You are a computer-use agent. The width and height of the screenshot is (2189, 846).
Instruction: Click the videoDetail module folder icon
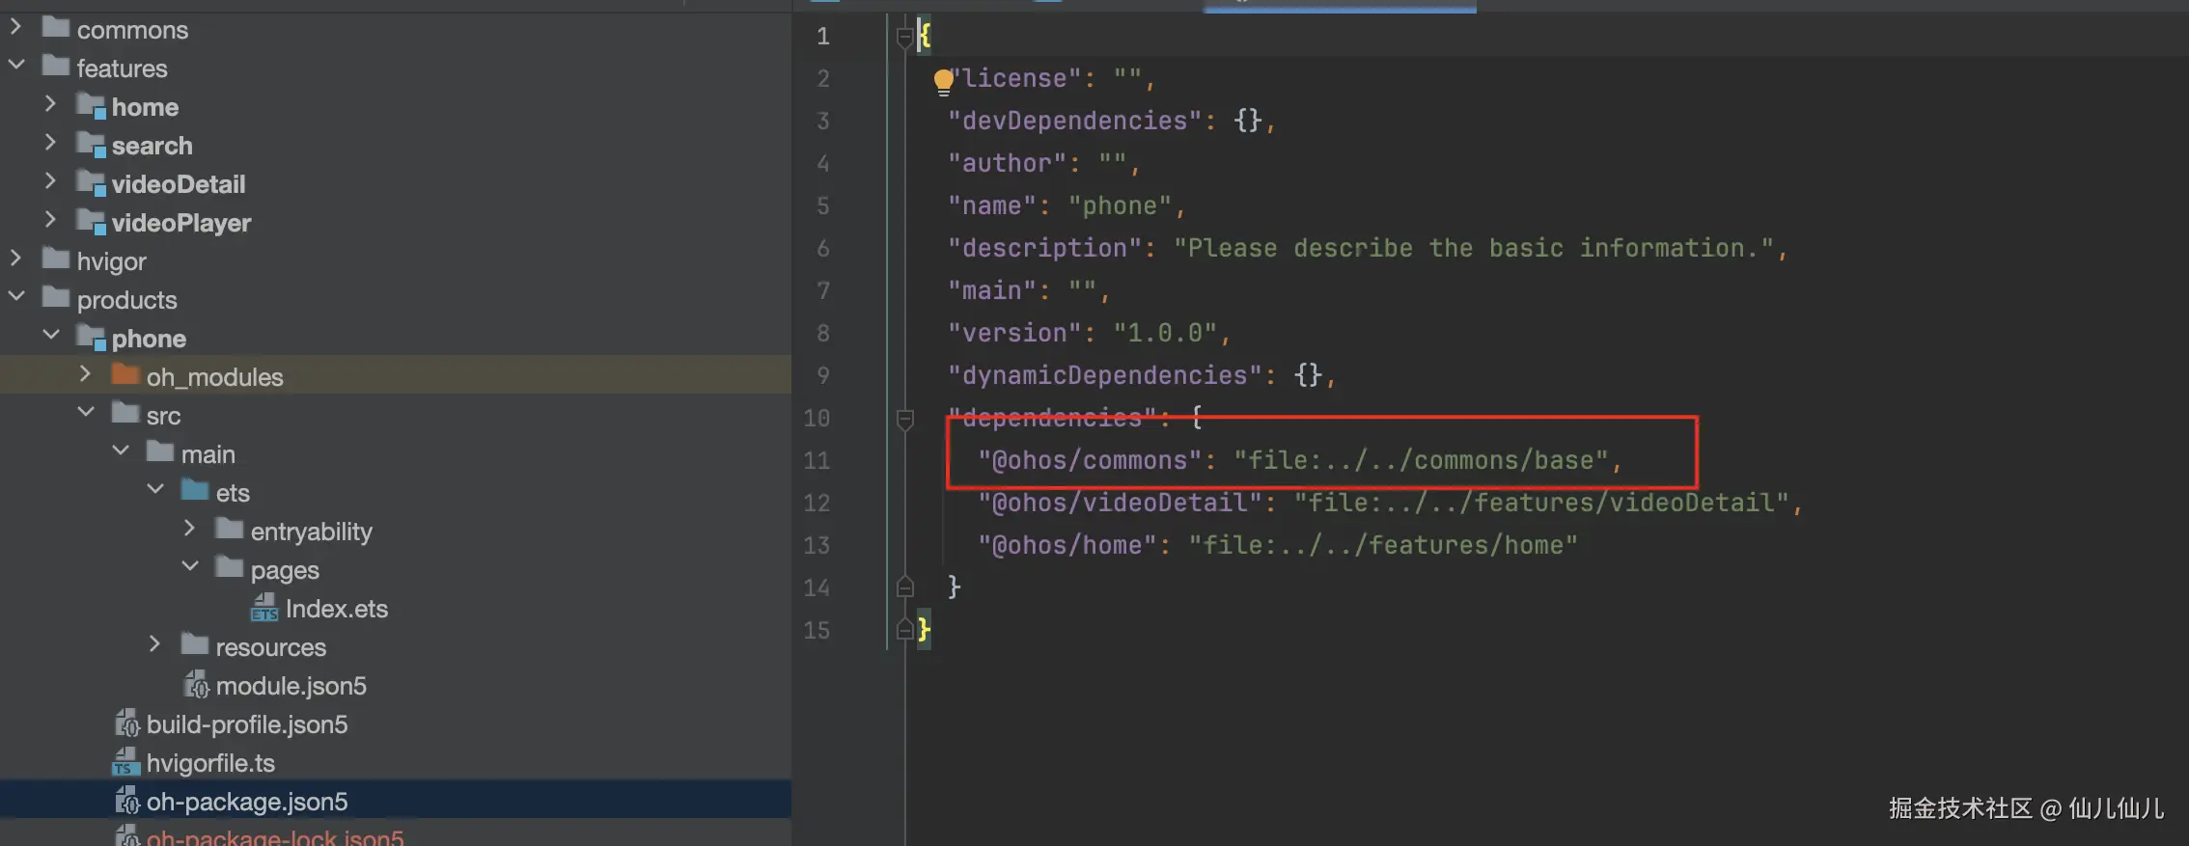[91, 183]
